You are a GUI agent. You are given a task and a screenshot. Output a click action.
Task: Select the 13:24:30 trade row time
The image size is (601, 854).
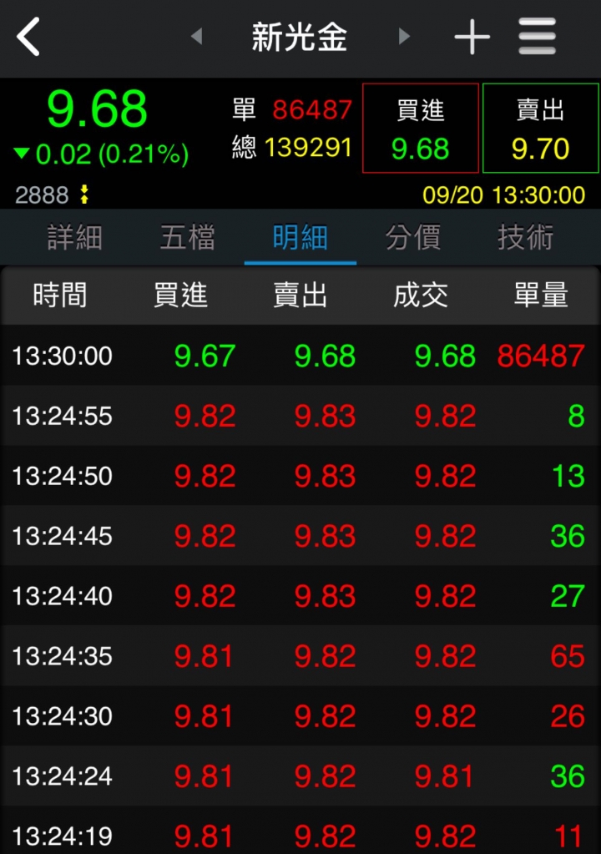pyautogui.click(x=62, y=716)
